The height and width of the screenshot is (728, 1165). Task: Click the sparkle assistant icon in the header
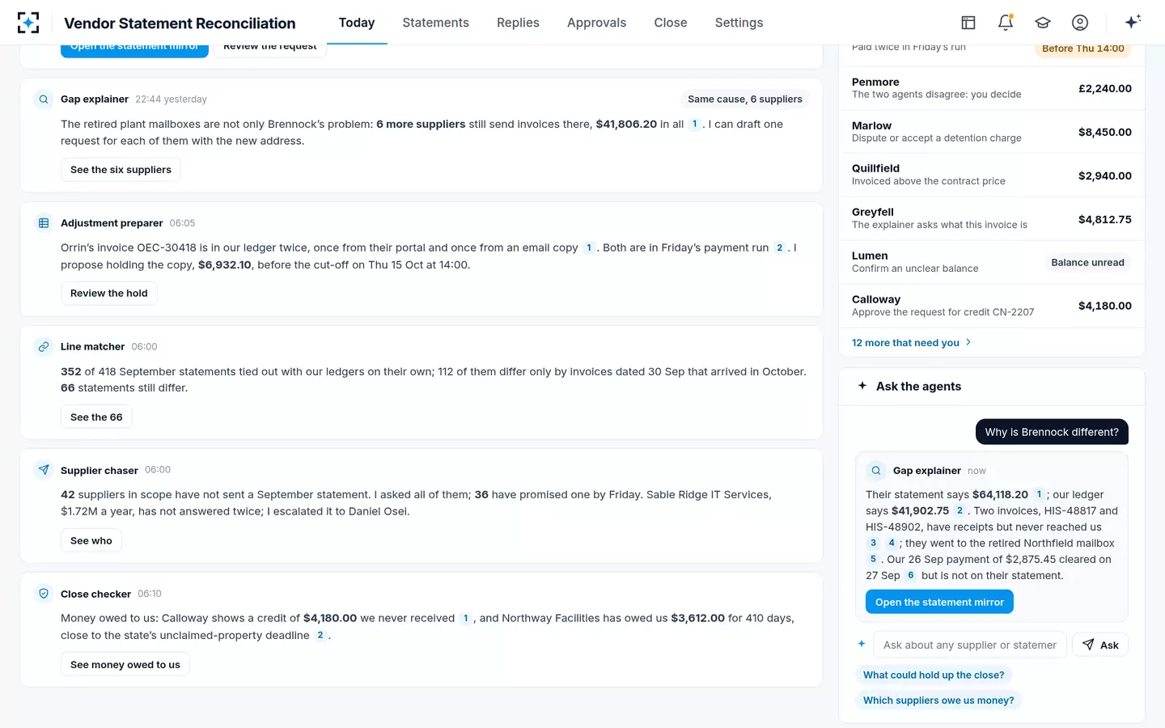[x=1133, y=22]
